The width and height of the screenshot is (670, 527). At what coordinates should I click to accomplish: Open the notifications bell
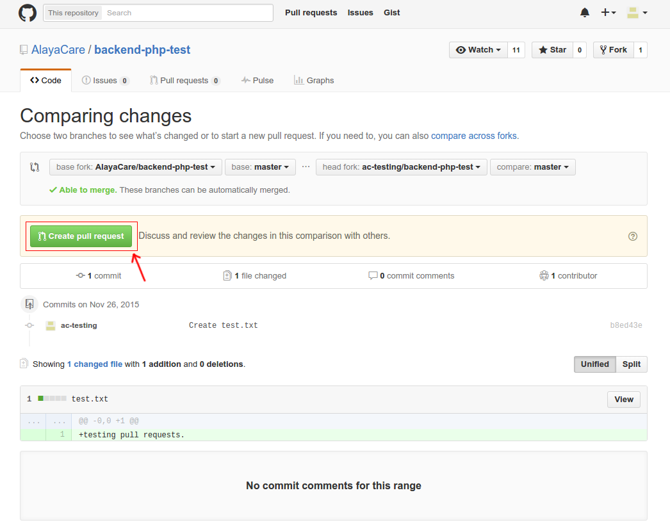coord(584,13)
